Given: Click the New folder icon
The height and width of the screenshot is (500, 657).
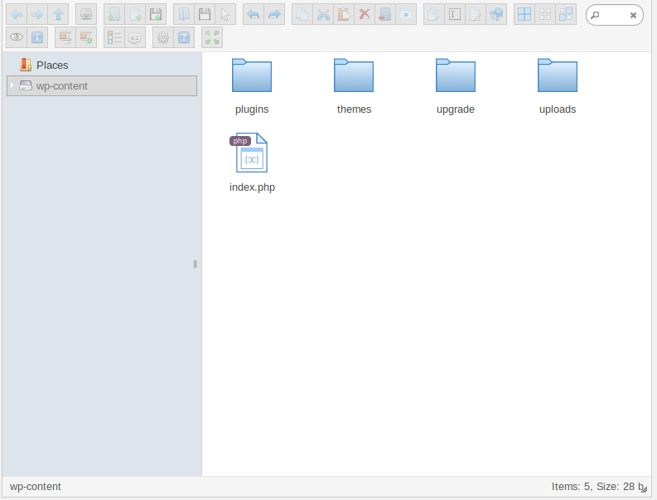Looking at the screenshot, I should 114,14.
